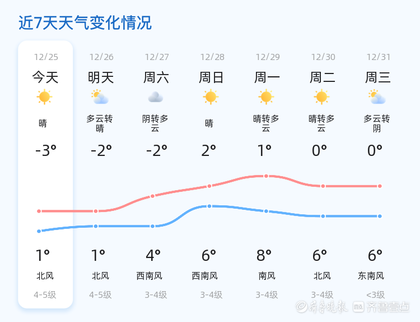Image resolution: width=420 pixels, height=322 pixels.
Task: Select the 周六 day label
Action: 156,77
